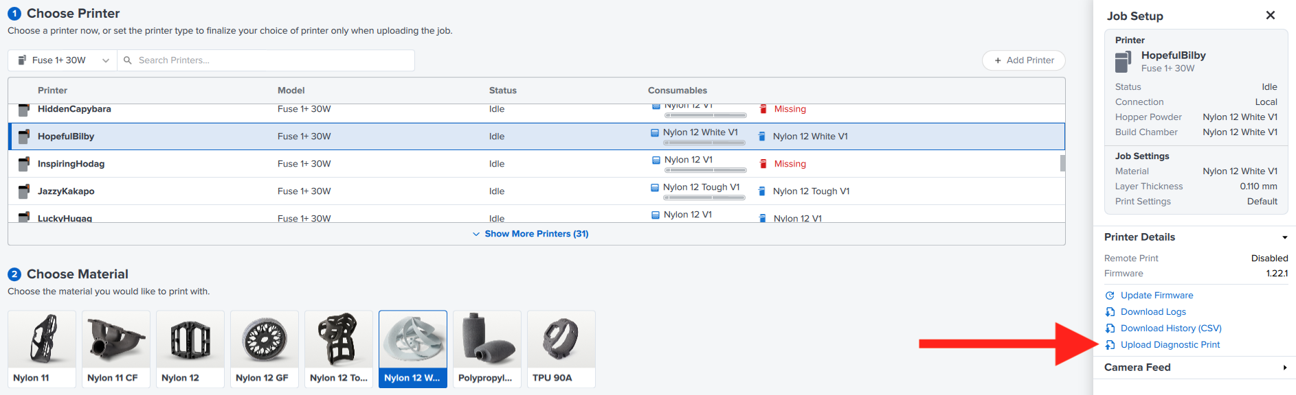1296x395 pixels.
Task: Click Nylon 12 Tough V1 cartridge text for JazzyKakapo
Action: coord(811,191)
